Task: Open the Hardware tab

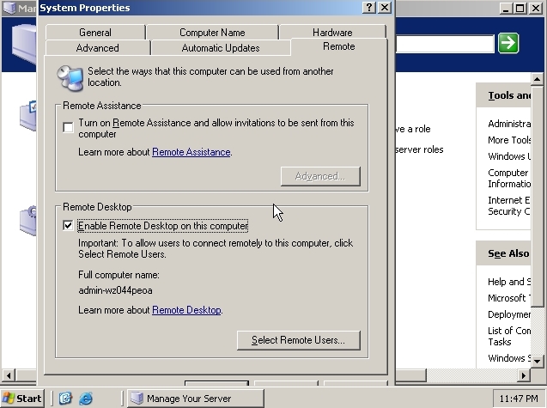Action: pos(332,33)
